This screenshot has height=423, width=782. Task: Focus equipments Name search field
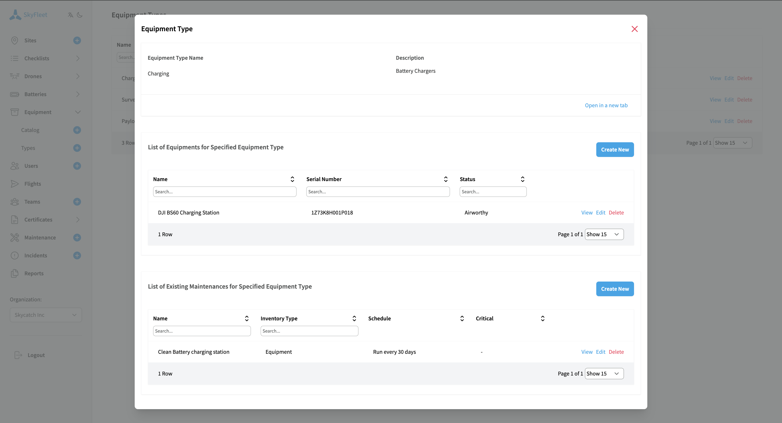click(225, 191)
